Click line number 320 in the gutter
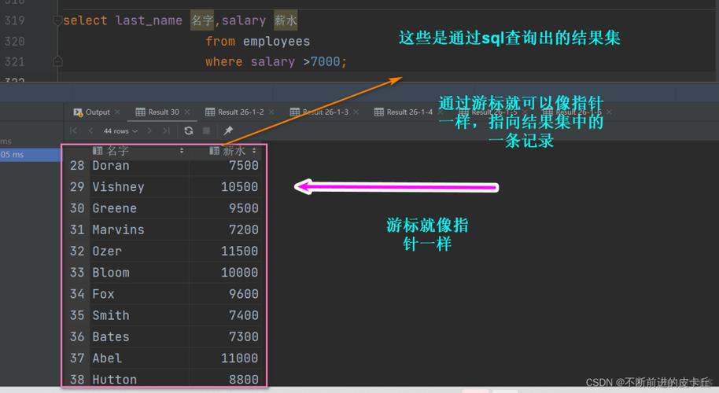Viewport: 719px width, 393px height. coord(14,42)
